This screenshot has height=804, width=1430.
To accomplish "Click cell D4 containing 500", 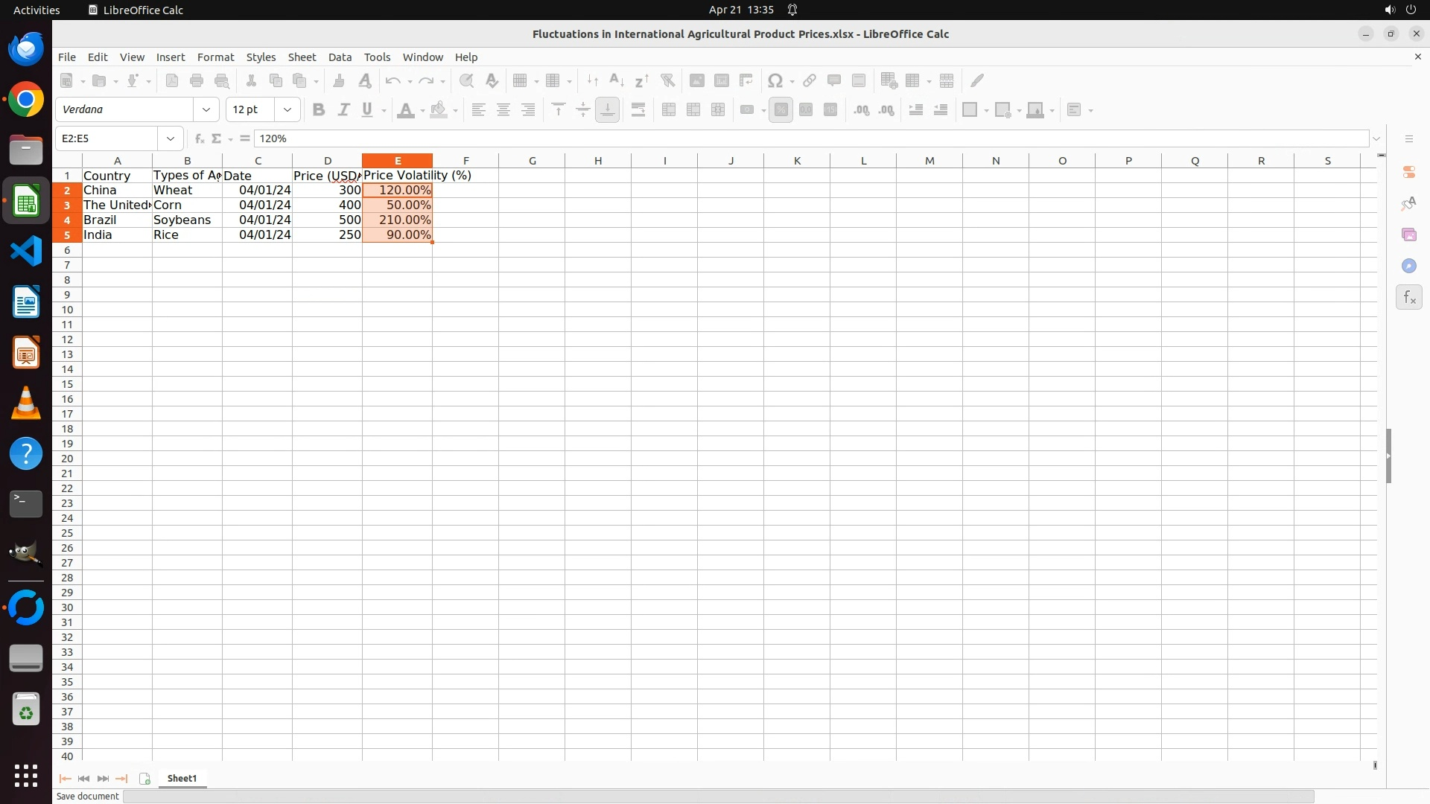I will (x=327, y=220).
